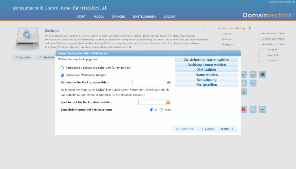Open the MODUL menu
Image resolution: width=296 pixels, height=169 pixels.
99,17
